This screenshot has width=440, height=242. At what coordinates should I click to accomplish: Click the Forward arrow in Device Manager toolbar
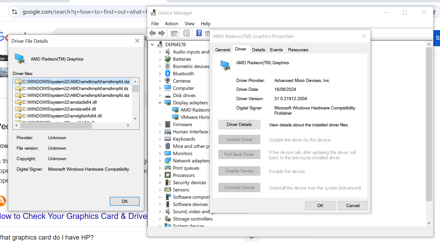coord(162,33)
